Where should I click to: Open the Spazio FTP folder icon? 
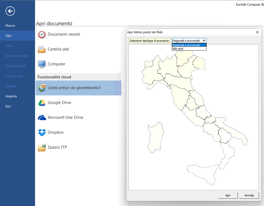pos(42,147)
